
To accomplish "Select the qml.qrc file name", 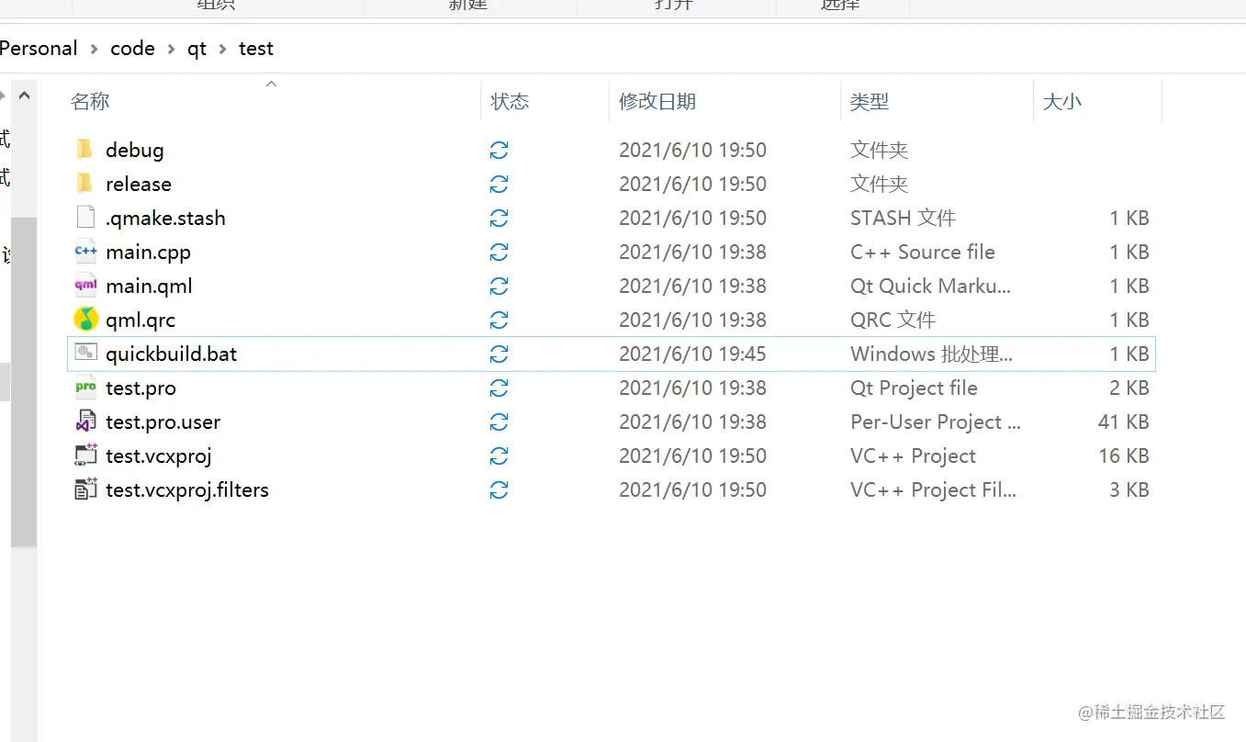I will tap(140, 320).
